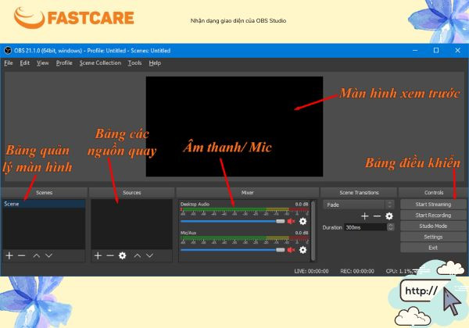This screenshot has width=469, height=328.
Task: Mute Desktop Audio speaker toggle
Action: (x=291, y=221)
